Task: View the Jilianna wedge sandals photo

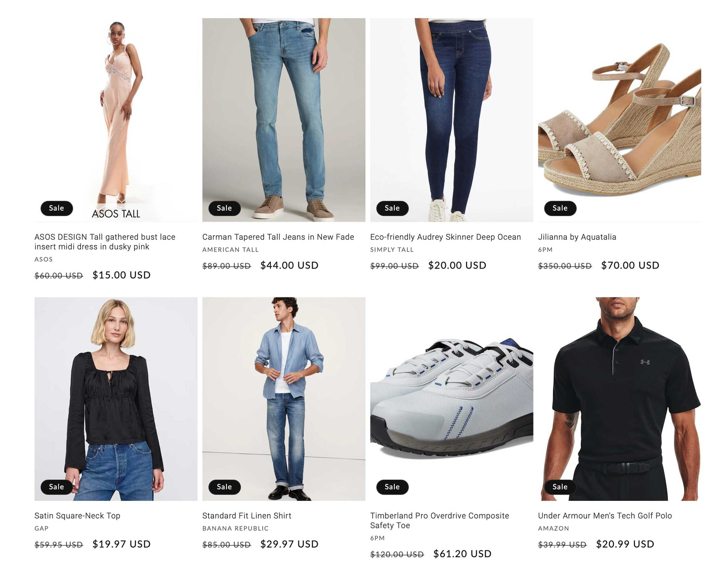Action: click(x=619, y=120)
